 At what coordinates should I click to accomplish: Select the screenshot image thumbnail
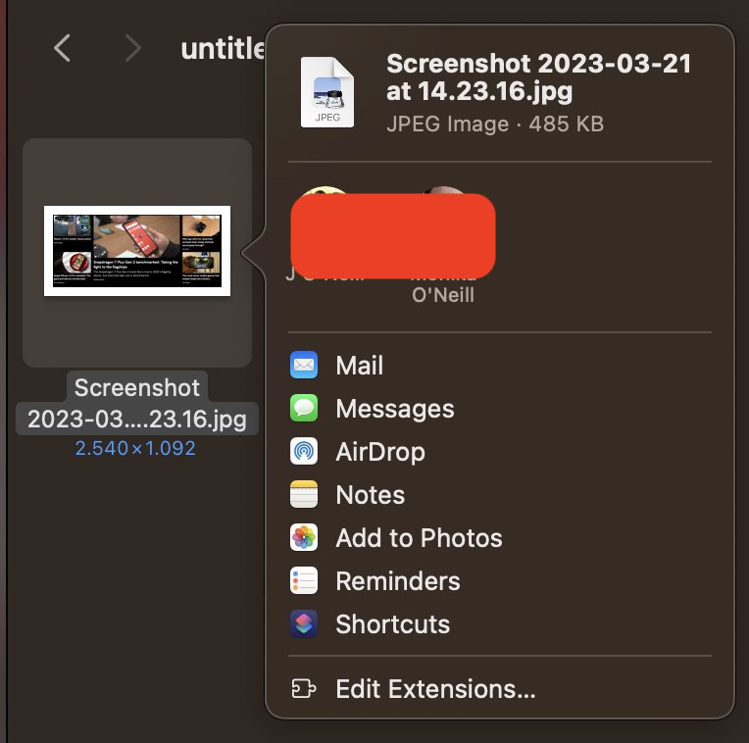(137, 251)
